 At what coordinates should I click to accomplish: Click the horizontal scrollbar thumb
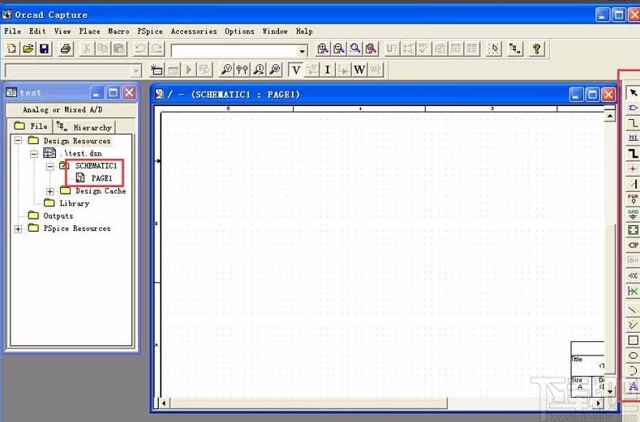click(x=308, y=403)
